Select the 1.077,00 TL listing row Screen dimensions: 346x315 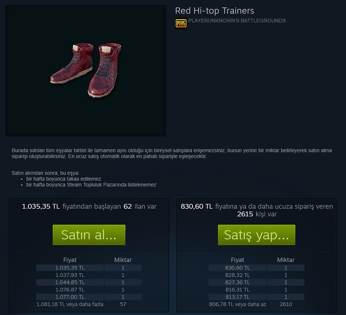(89, 297)
